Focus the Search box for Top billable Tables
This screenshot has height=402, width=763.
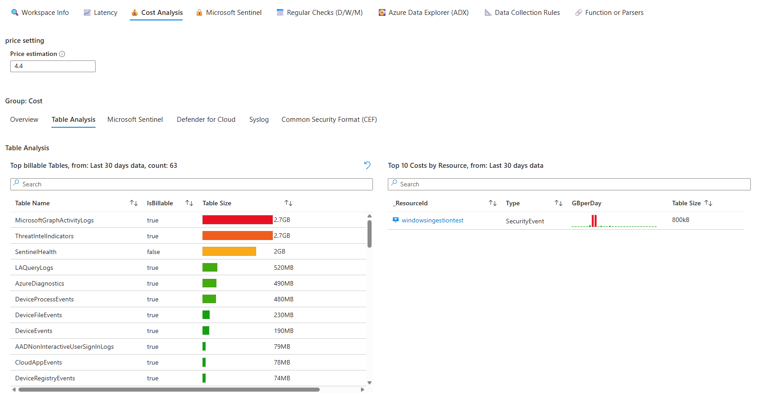(192, 184)
